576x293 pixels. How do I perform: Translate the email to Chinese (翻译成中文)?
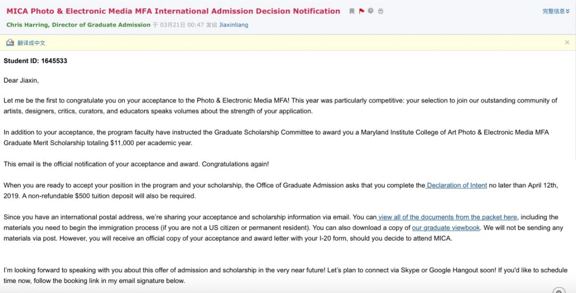point(31,43)
